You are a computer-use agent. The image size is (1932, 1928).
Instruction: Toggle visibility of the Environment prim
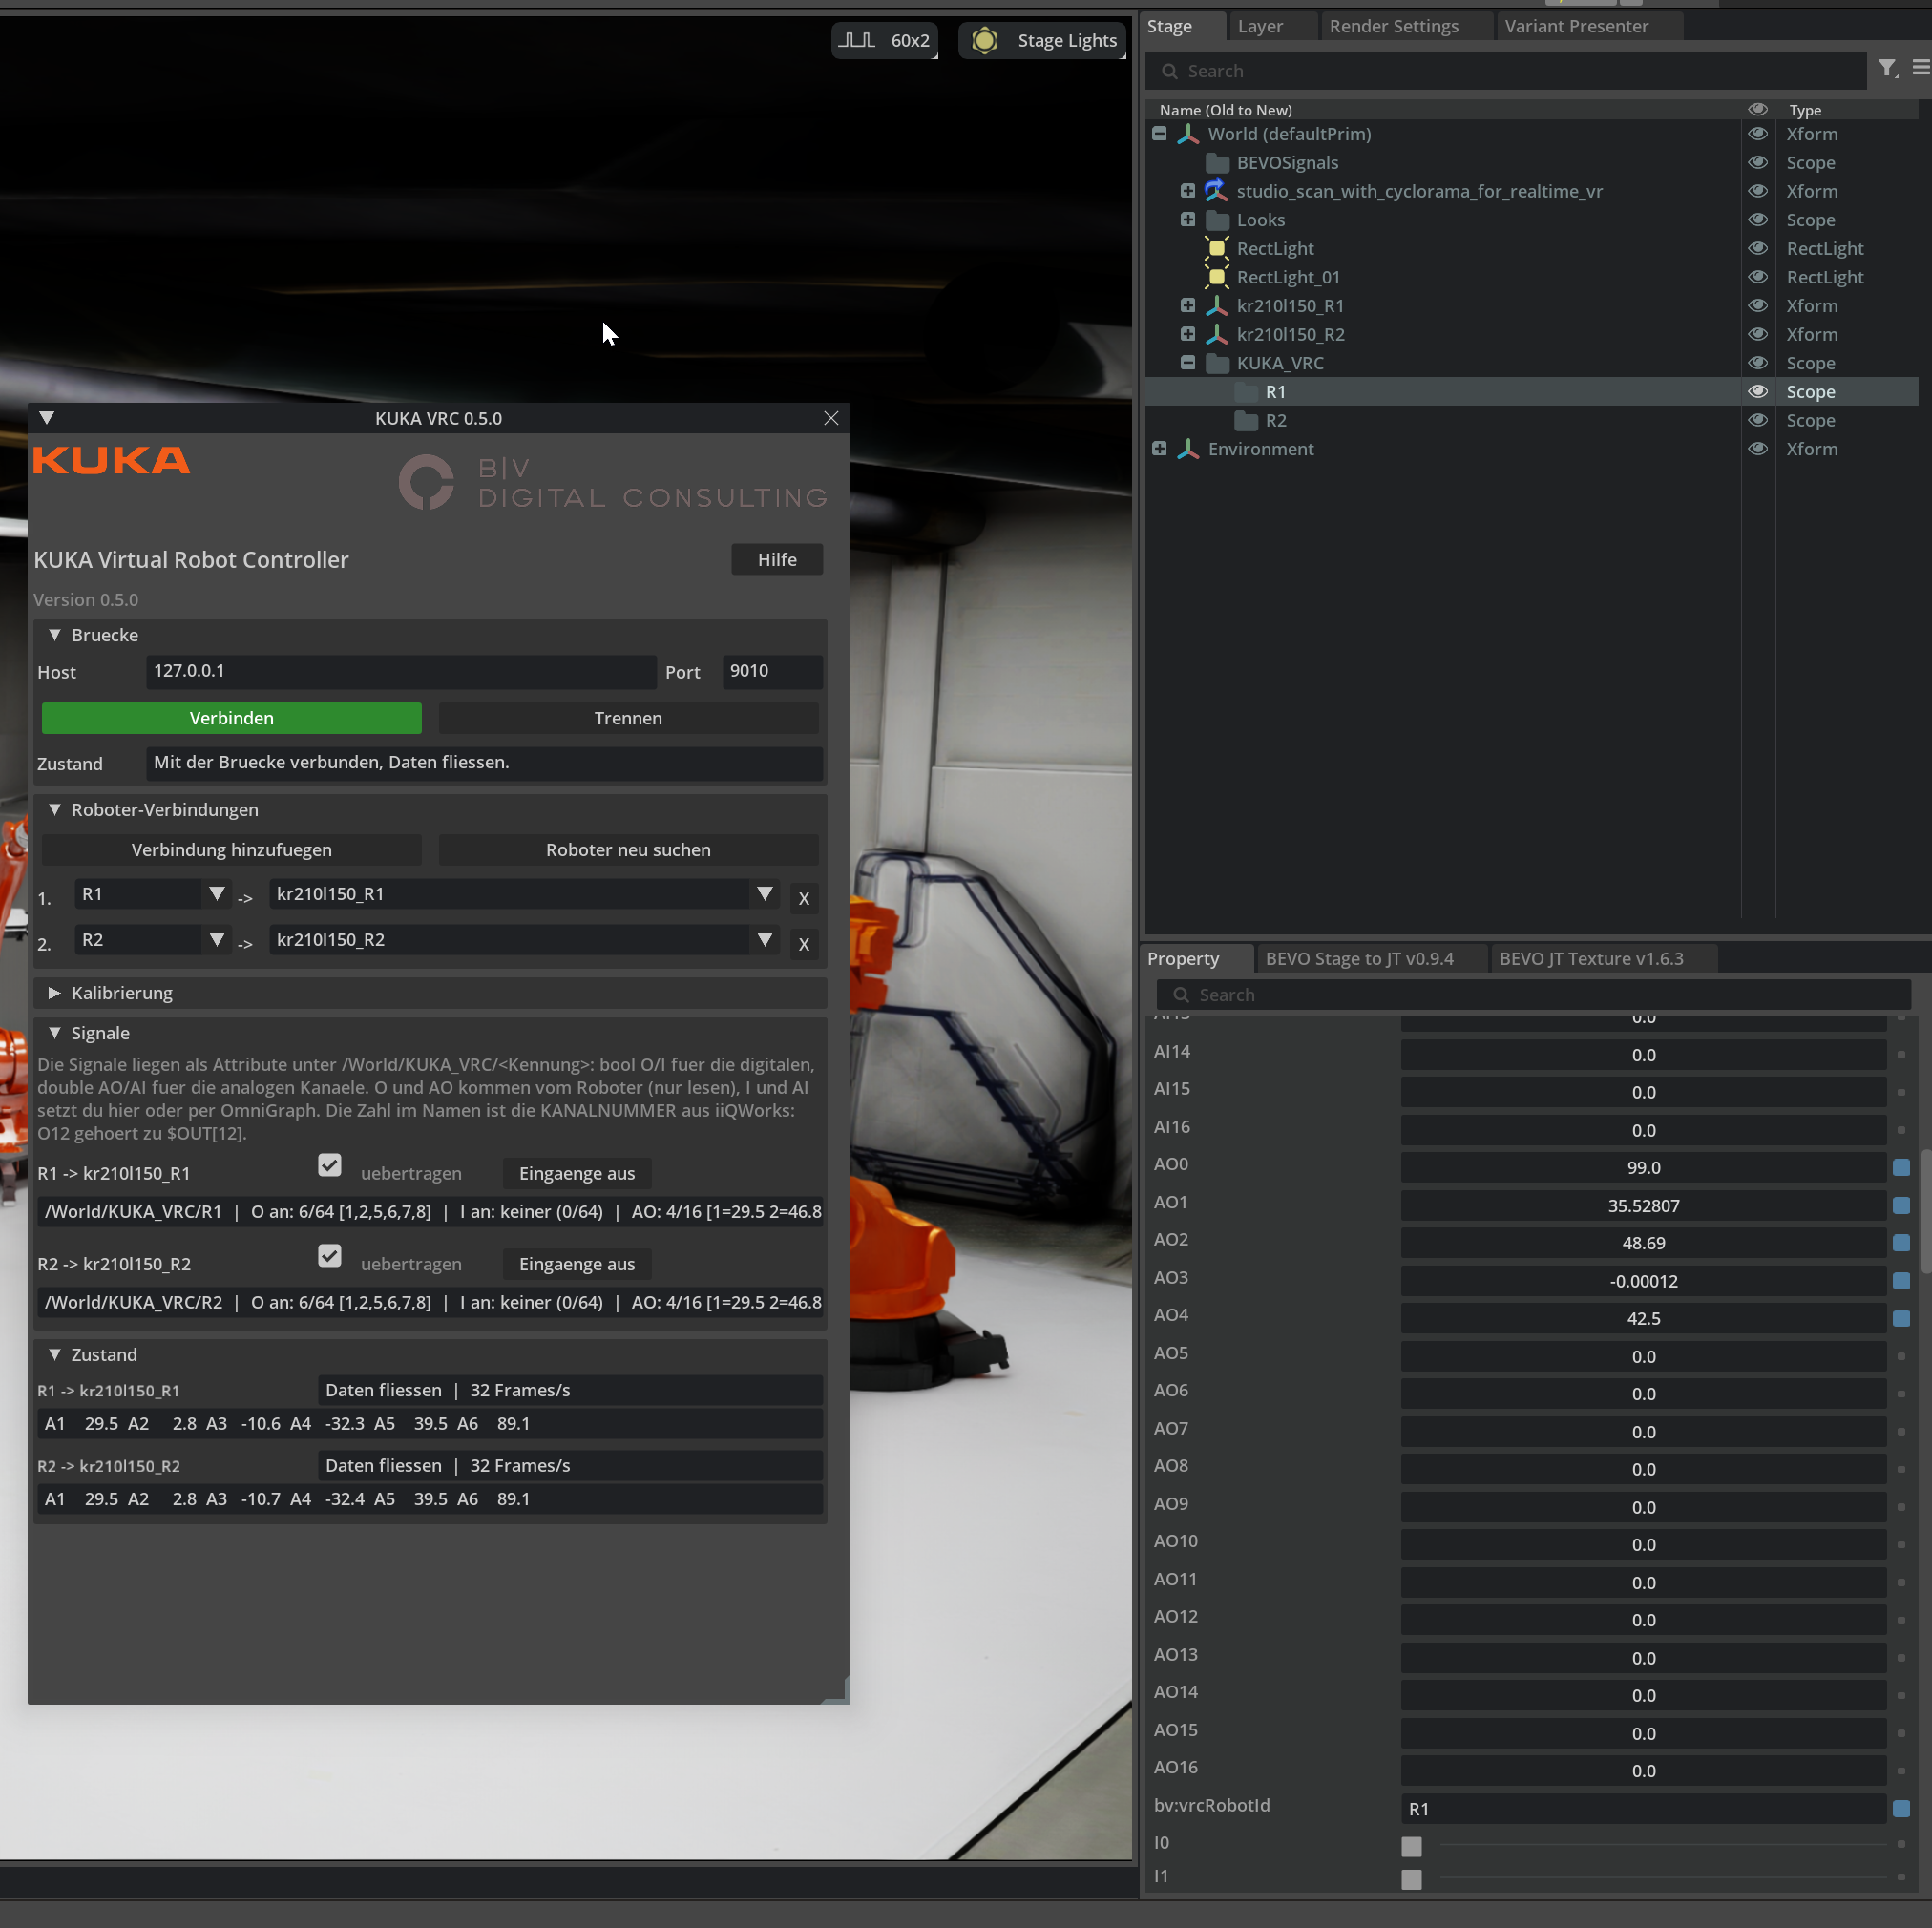point(1757,450)
